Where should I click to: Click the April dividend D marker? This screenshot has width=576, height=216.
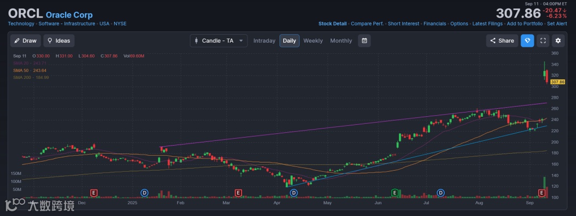pos(294,193)
